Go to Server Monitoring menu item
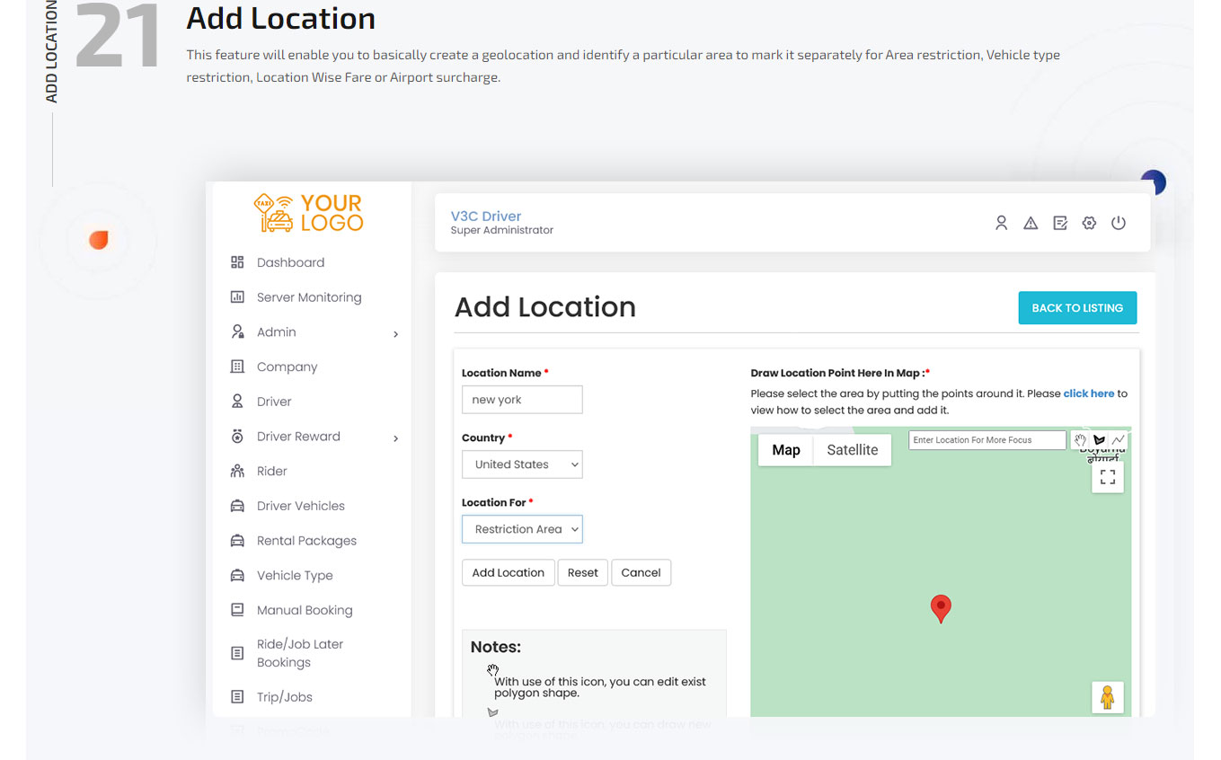Viewport: 1221px width, 760px height. [x=309, y=297]
